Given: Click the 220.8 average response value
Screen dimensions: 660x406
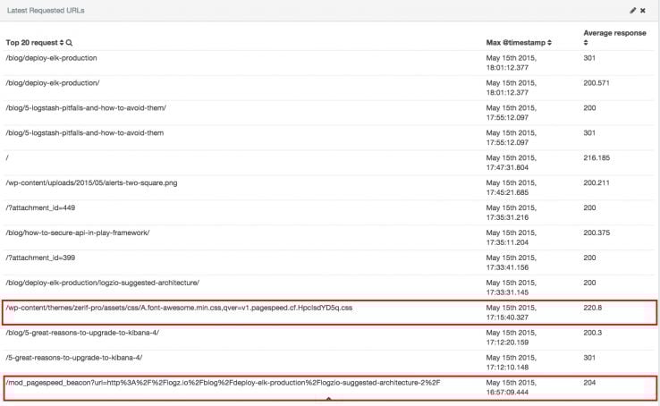Looking at the screenshot, I should [x=593, y=308].
